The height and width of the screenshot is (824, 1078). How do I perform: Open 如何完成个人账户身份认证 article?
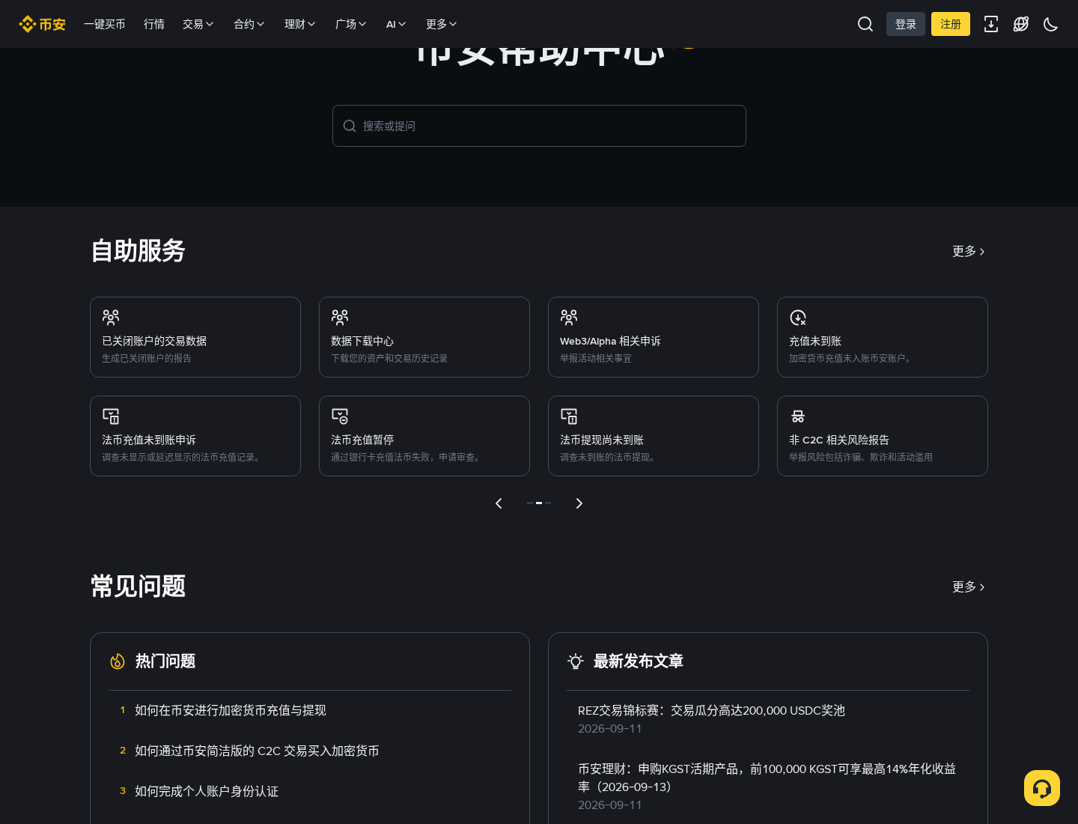coord(207,791)
